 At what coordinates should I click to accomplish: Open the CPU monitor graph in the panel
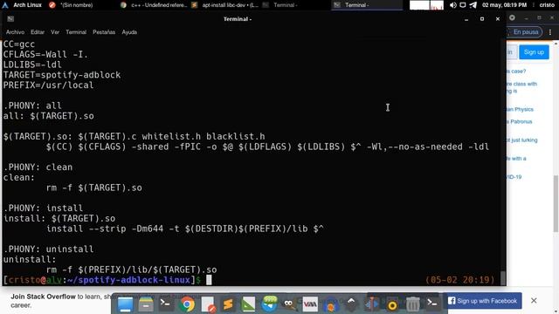426,5
